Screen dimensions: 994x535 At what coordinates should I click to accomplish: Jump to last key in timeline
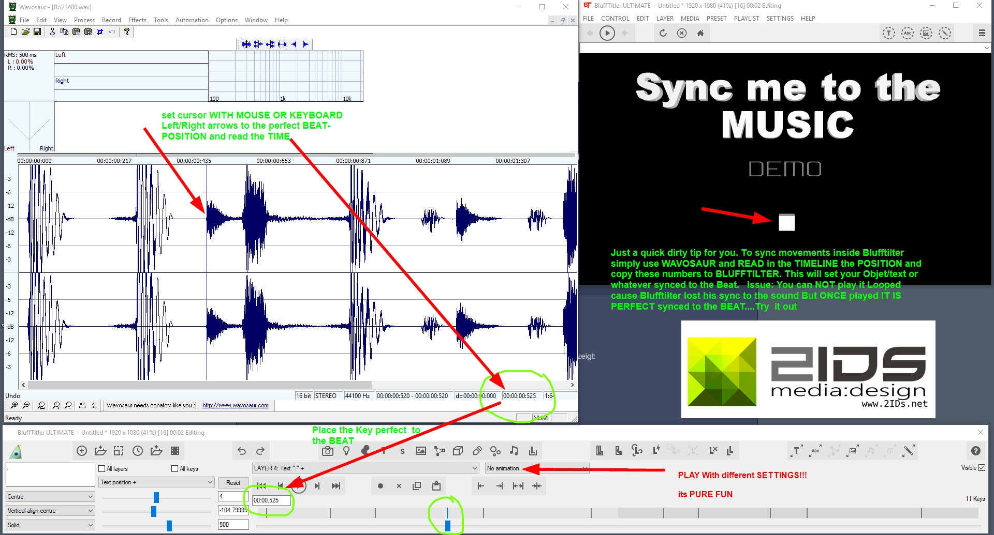336,486
